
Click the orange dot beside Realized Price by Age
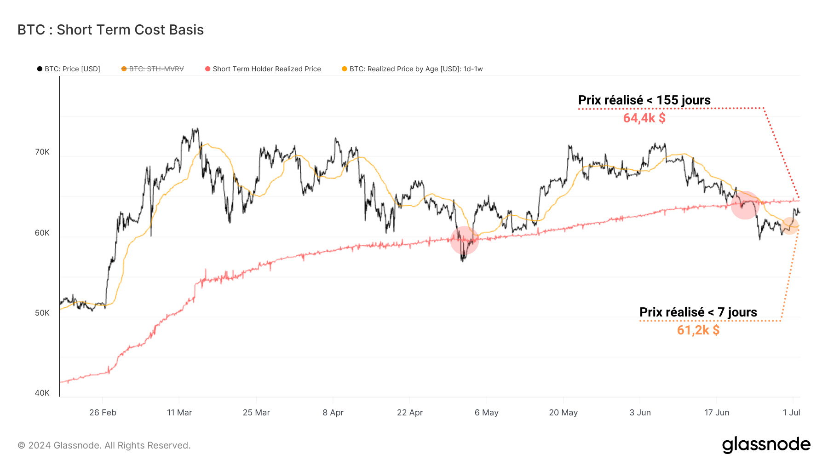coord(345,69)
